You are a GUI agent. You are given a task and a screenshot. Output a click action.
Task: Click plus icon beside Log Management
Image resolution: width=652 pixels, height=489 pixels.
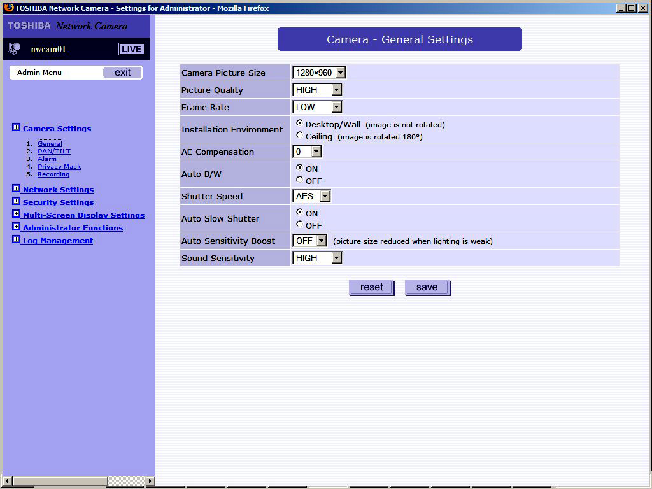pyautogui.click(x=17, y=240)
